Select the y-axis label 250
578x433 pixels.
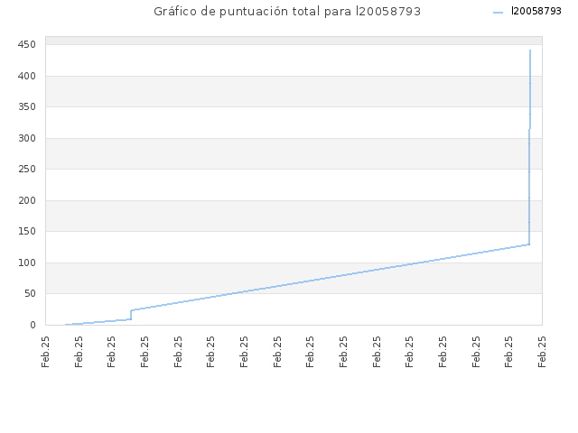click(27, 169)
